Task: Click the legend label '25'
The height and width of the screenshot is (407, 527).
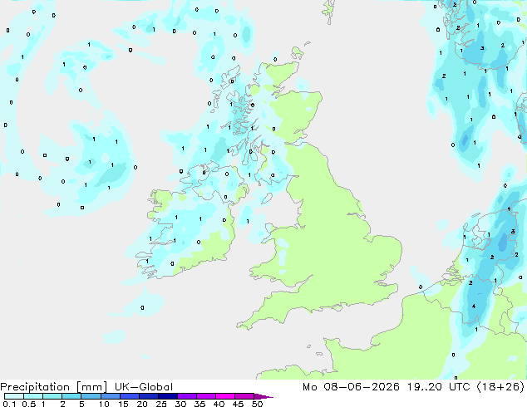Action: pyautogui.click(x=161, y=404)
